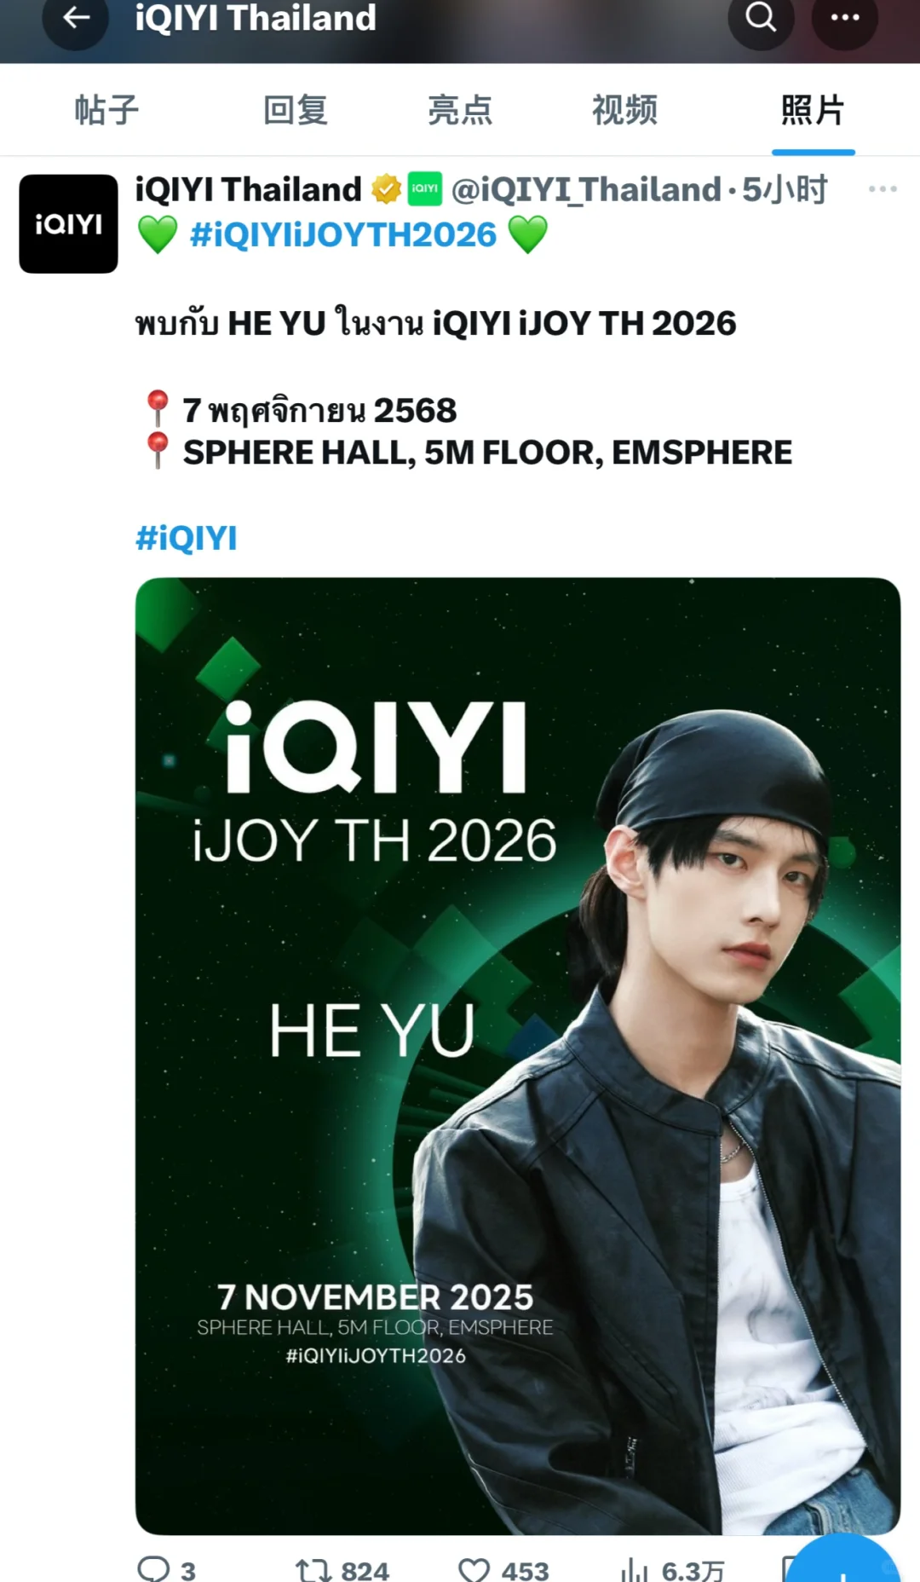Like the post with heart icon
This screenshot has height=1582, width=920.
(x=474, y=1569)
